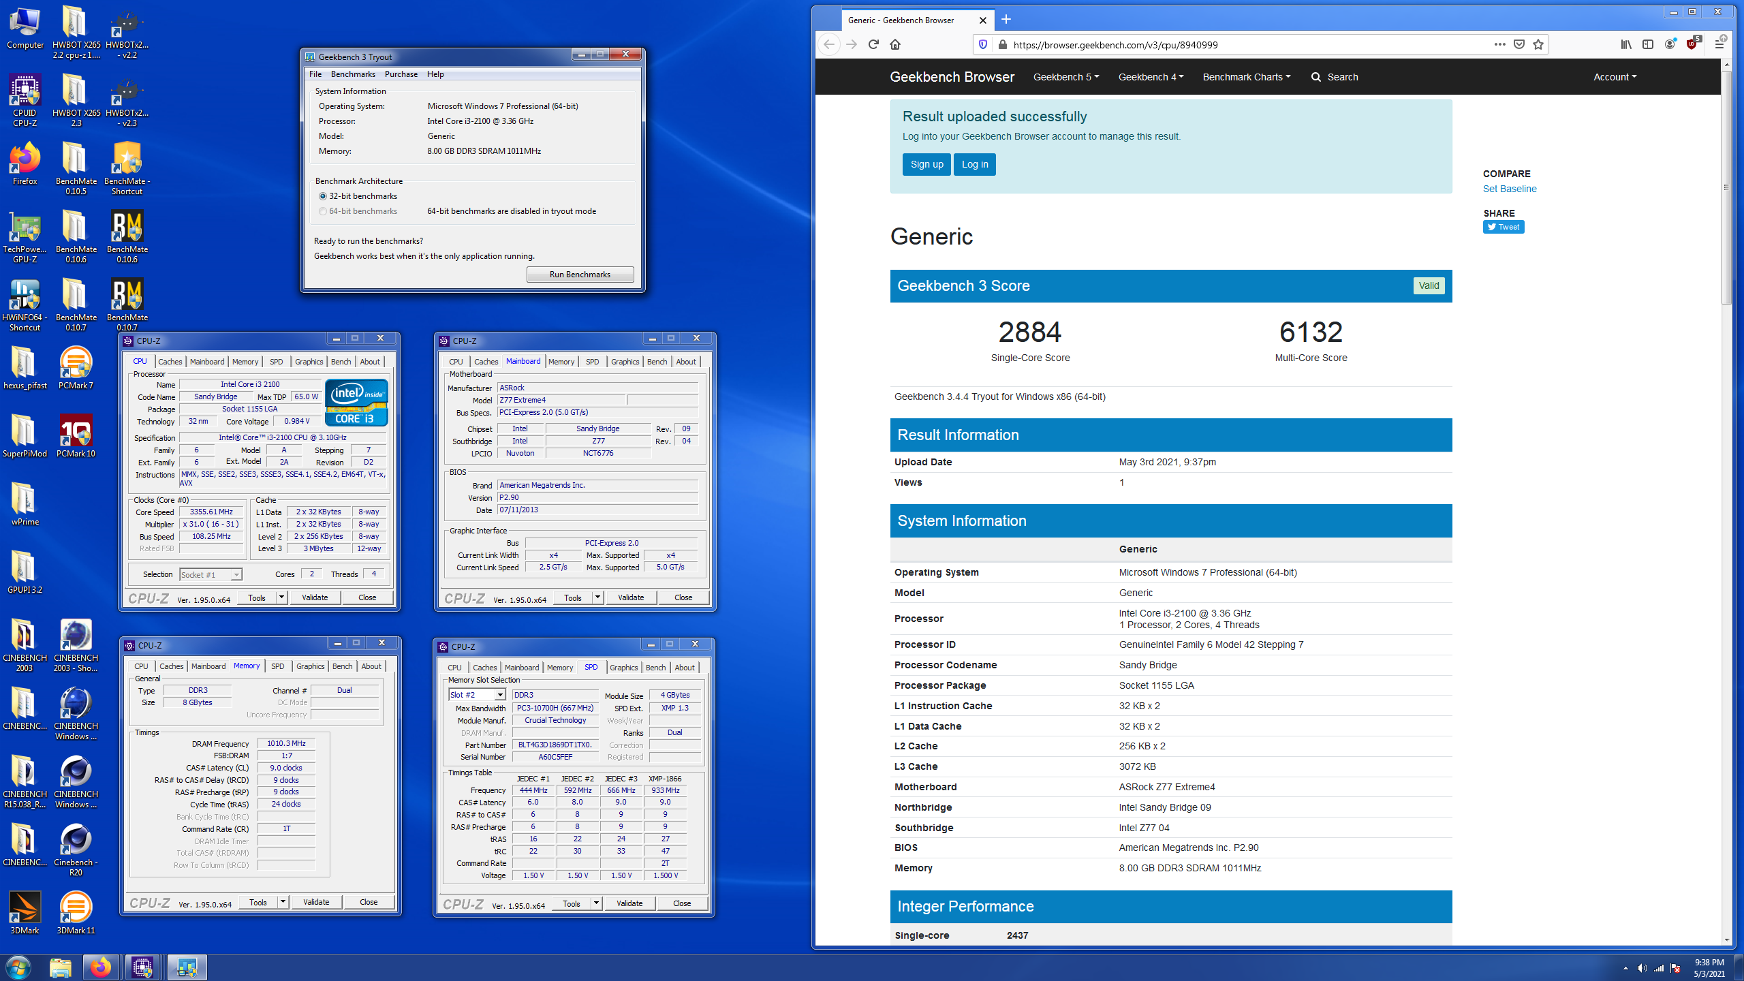Click Set Baseline link
Image resolution: width=1744 pixels, height=981 pixels.
[1510, 189]
